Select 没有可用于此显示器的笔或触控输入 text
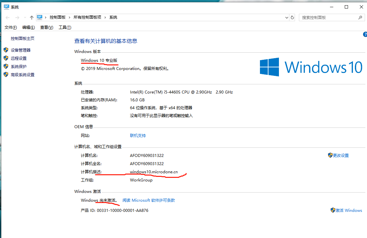Viewport: 367px width, 238px height. (x=161, y=115)
